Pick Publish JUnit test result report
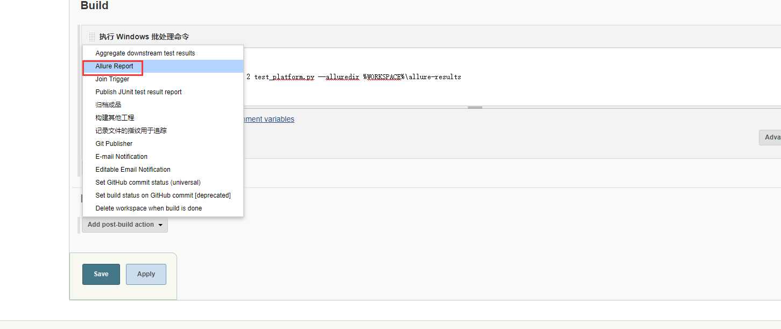This screenshot has width=781, height=329. pyautogui.click(x=163, y=92)
